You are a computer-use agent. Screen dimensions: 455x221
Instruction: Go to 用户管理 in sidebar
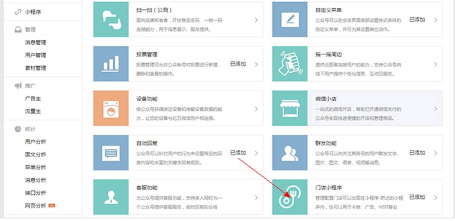click(35, 55)
